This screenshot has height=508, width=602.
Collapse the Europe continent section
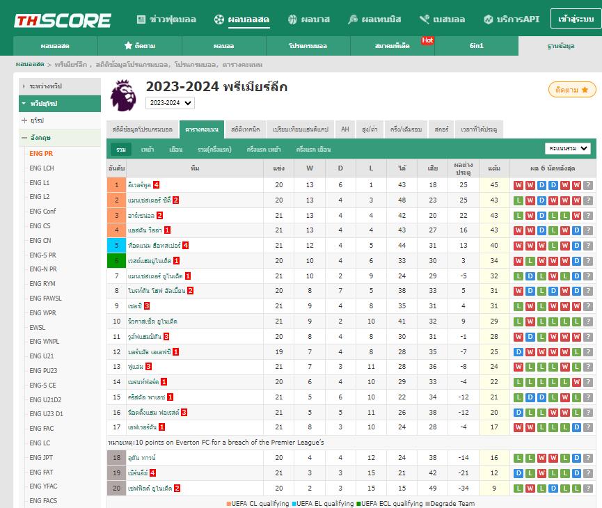click(60, 103)
